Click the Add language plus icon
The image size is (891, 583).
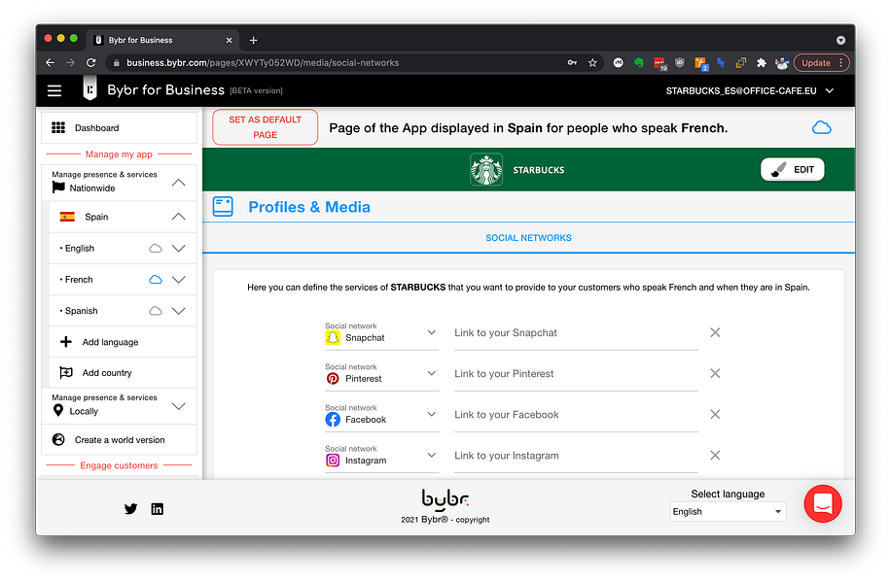click(x=66, y=342)
